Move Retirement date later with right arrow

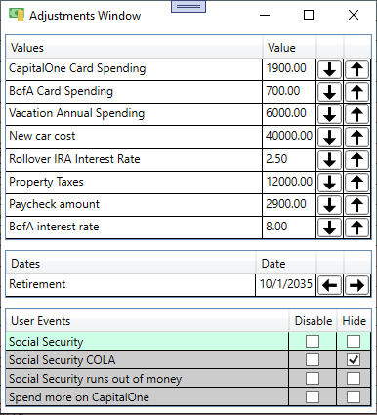point(356,285)
